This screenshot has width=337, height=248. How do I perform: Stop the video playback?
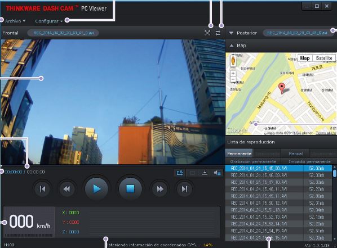point(130,189)
